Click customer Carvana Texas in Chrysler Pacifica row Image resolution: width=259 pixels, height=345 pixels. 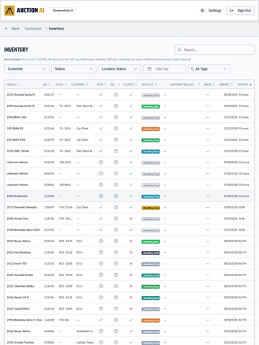tap(85, 342)
